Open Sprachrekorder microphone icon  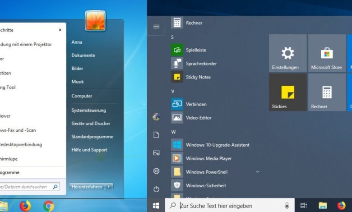pyautogui.click(x=177, y=63)
